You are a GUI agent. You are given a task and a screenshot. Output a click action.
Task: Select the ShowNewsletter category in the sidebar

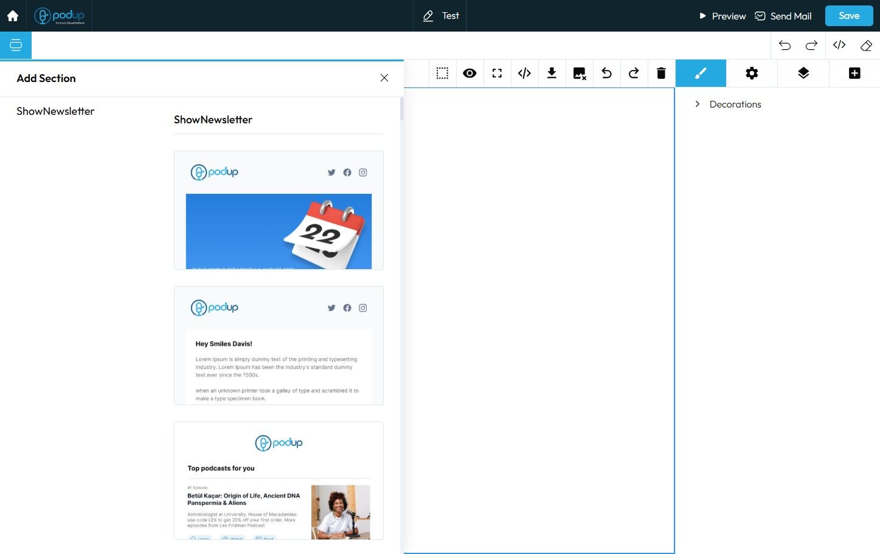click(55, 111)
